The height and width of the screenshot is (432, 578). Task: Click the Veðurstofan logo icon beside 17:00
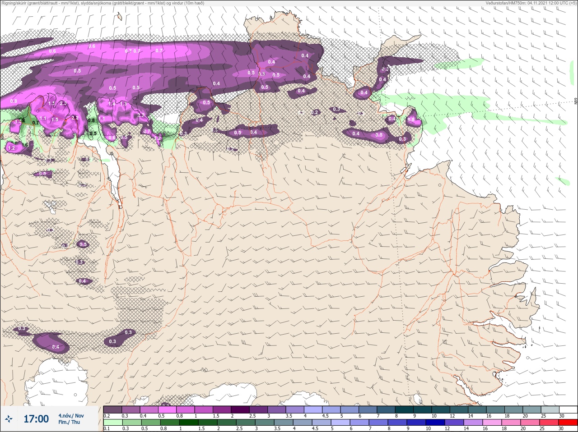pos(9,419)
